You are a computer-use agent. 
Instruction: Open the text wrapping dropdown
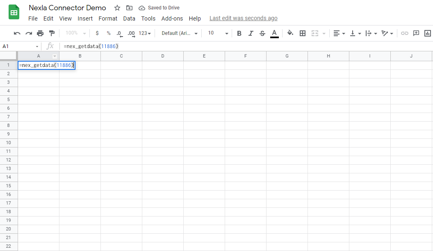(x=371, y=33)
